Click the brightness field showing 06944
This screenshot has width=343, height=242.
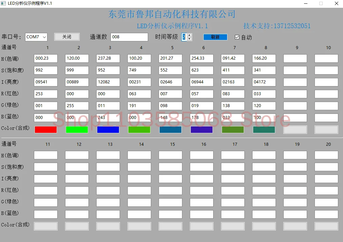[x=201, y=82]
